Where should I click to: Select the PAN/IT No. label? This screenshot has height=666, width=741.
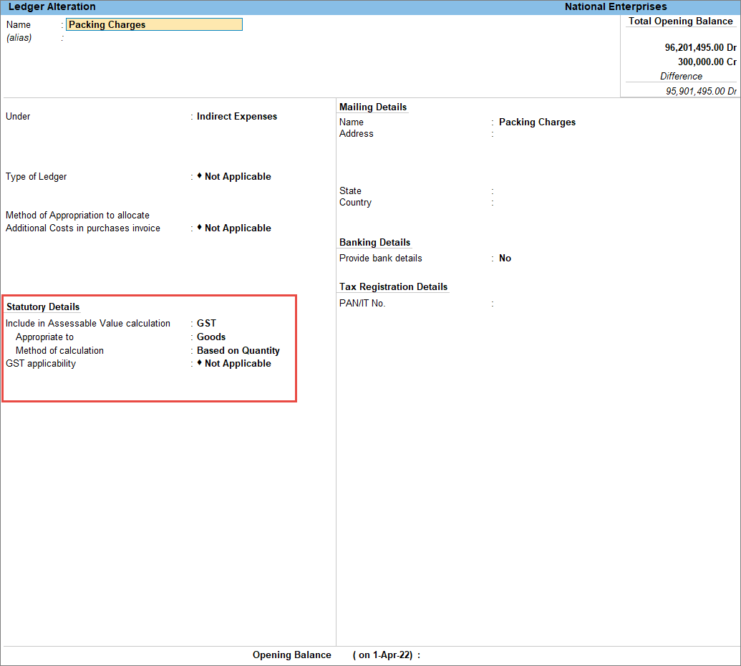pos(362,304)
